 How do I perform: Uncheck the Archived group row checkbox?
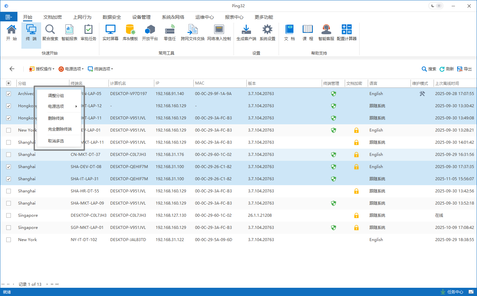[9, 94]
